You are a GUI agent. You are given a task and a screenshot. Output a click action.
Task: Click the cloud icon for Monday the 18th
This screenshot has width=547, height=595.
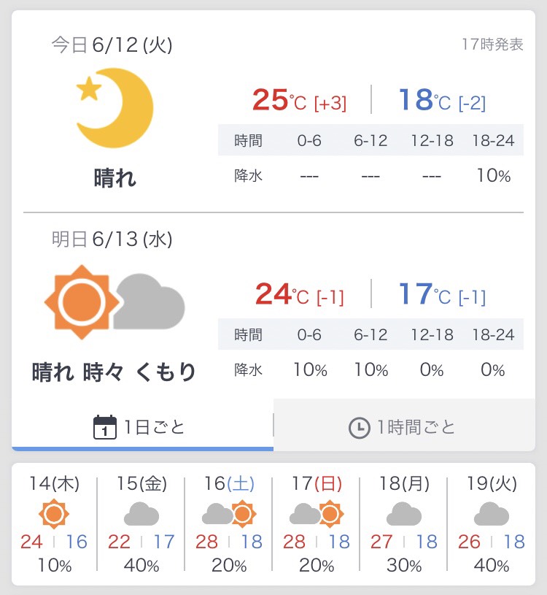(x=404, y=515)
